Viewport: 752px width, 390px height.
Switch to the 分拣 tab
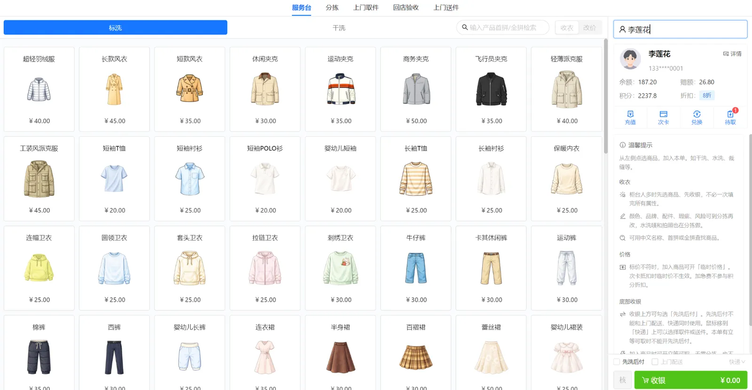[x=332, y=8]
